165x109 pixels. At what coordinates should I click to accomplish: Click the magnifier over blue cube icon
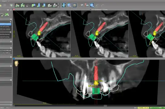point(69,5)
